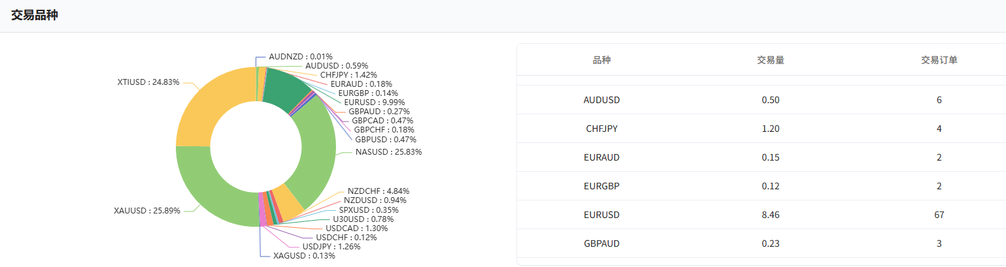Screen dimensions: 1006x267
Task: Select the AUDUSD table row
Action: click(x=762, y=100)
